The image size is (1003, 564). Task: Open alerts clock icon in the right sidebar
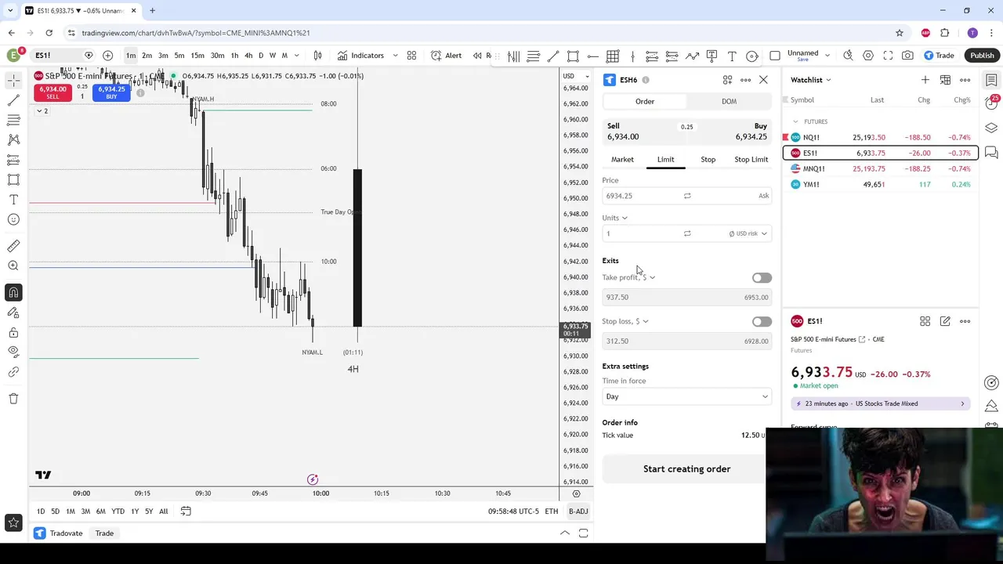tap(991, 103)
